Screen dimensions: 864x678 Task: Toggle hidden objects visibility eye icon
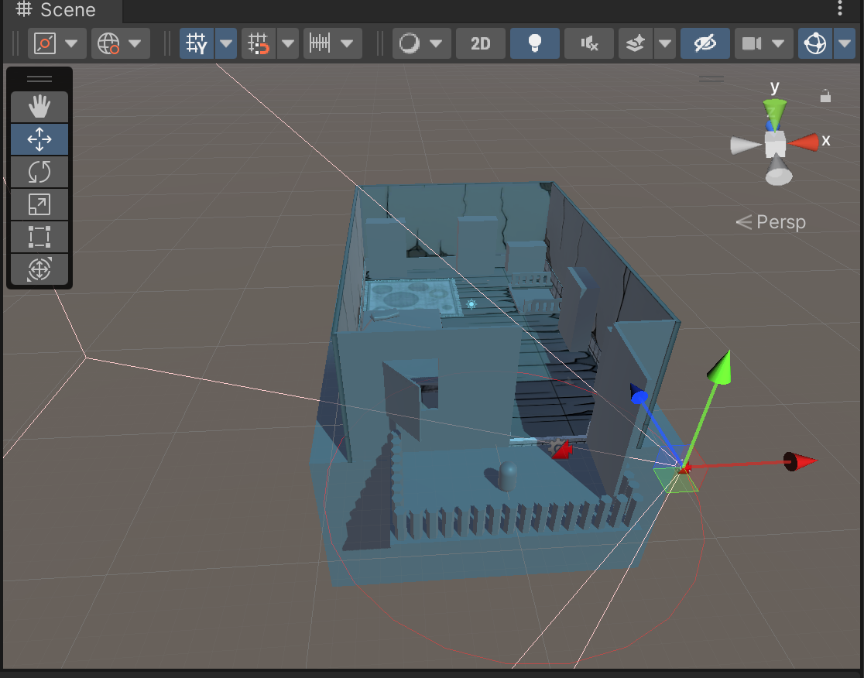(x=705, y=43)
